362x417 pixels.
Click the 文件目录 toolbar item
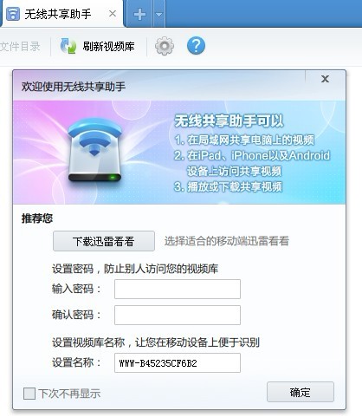[x=20, y=46]
